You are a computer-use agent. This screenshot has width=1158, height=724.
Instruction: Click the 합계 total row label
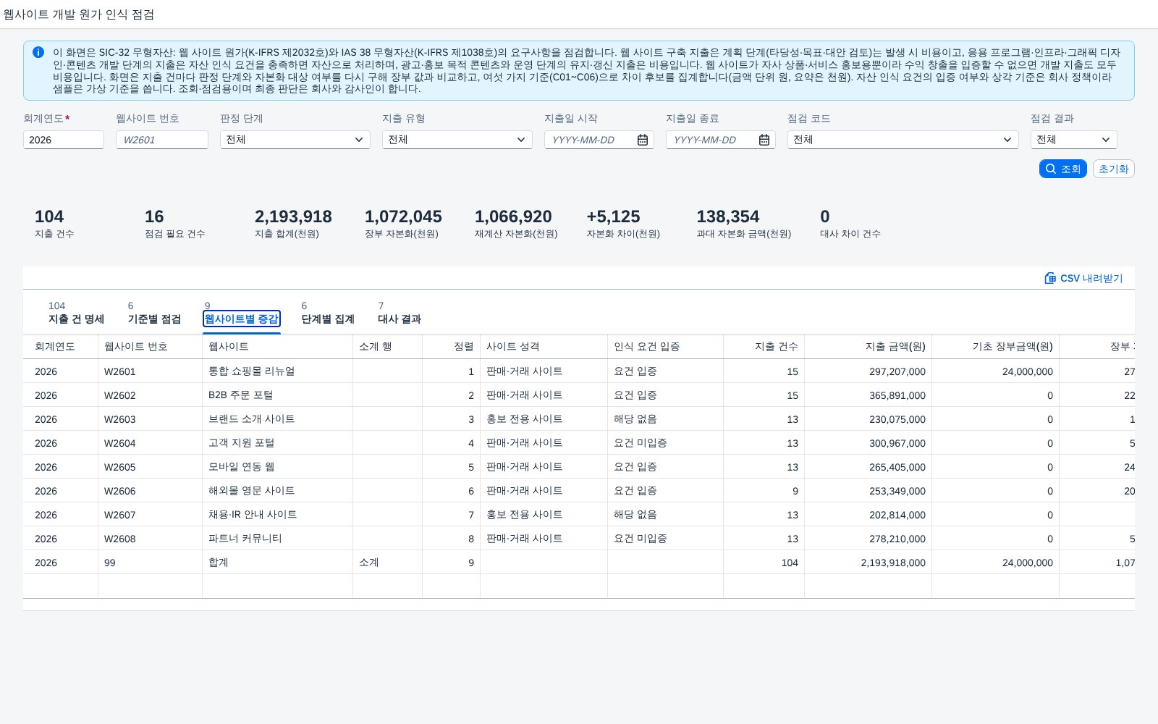[x=277, y=563]
